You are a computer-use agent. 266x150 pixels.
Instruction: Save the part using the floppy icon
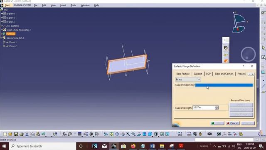[x=16, y=134]
